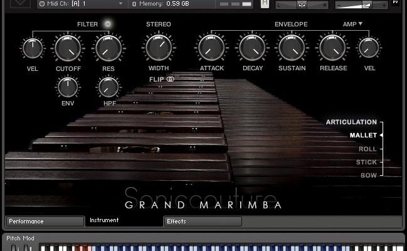Click the filter ENV knob
Screen dimensions: 407x251
pyautogui.click(x=66, y=85)
